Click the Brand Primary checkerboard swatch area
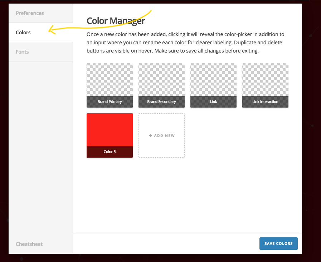 point(110,80)
